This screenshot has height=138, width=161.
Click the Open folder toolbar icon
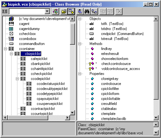tap(64, 11)
